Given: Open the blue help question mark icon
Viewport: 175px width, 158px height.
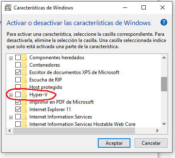Looking at the screenshot, I should click(x=164, y=22).
